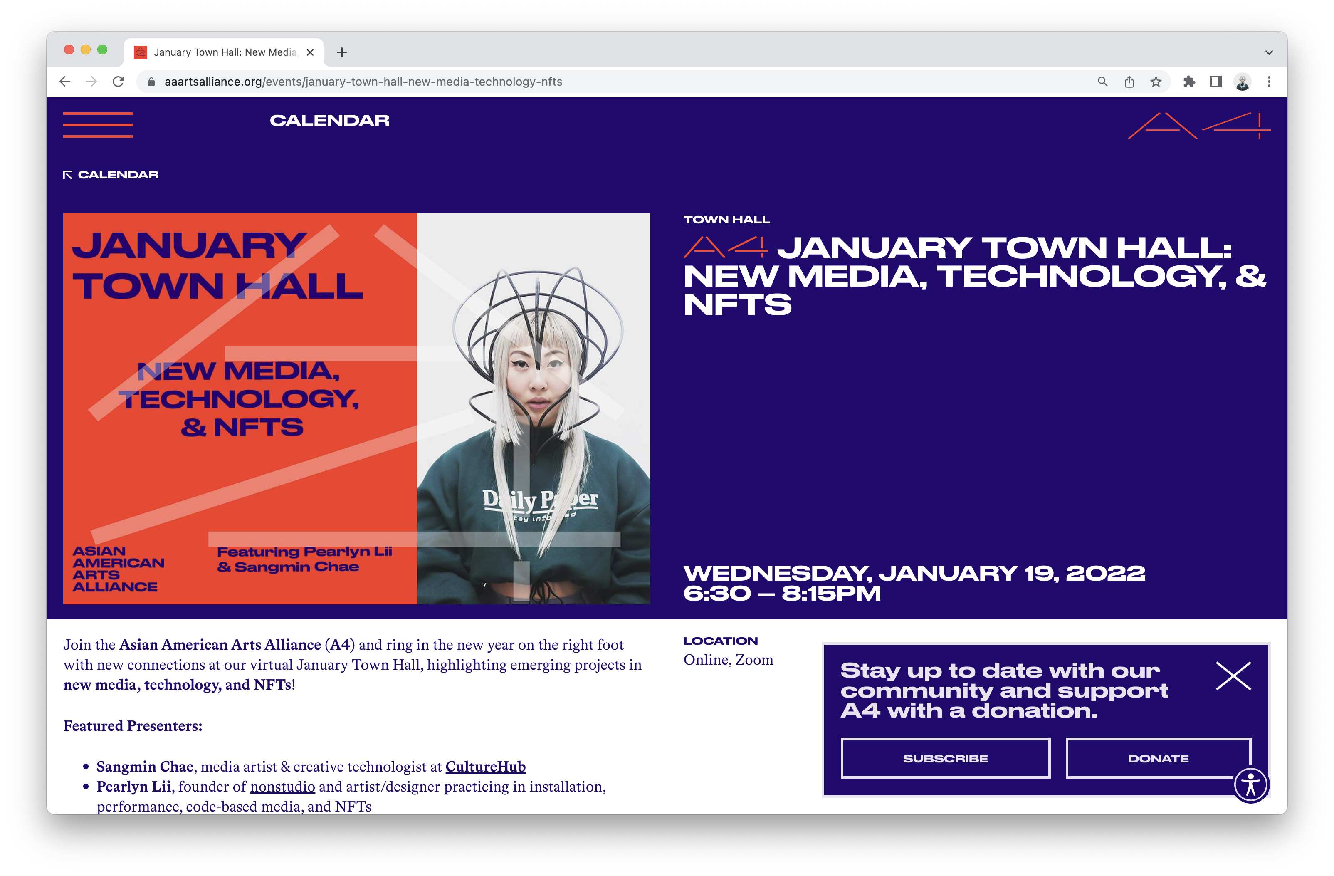Click the small A4 mark beside title

pos(726,247)
